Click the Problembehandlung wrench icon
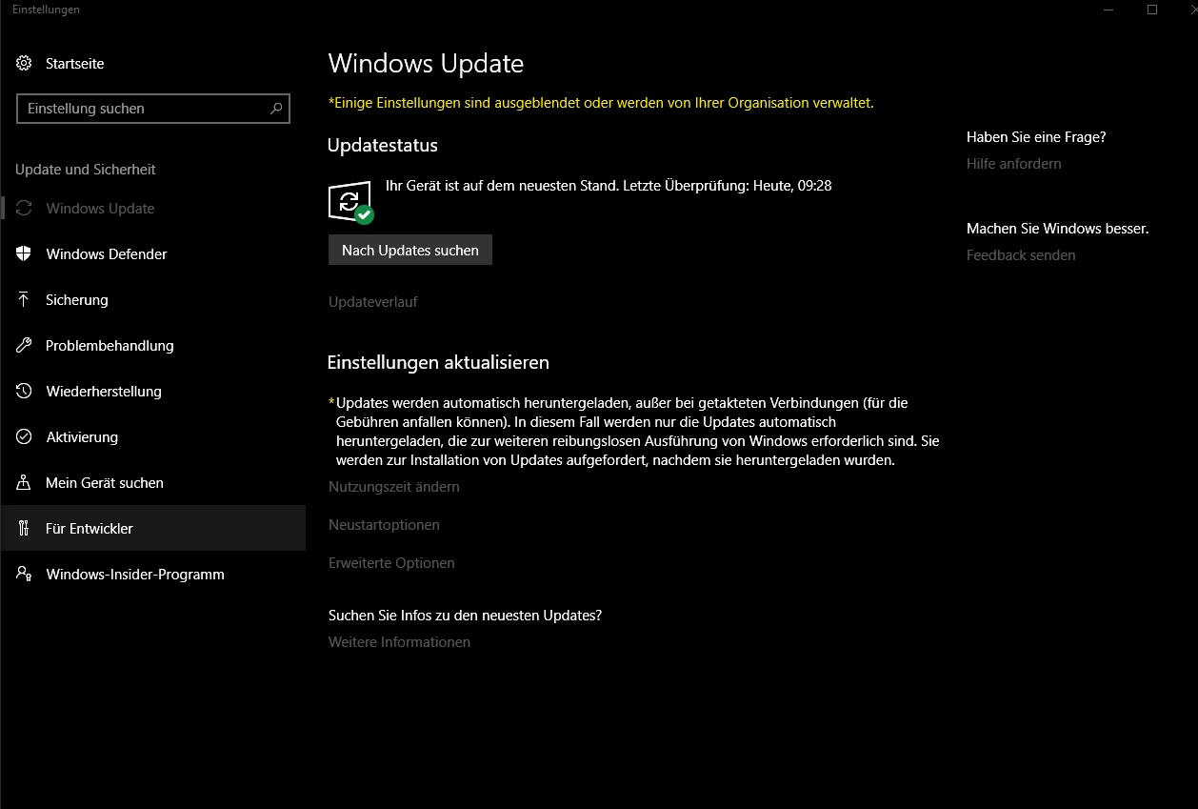 (x=24, y=346)
